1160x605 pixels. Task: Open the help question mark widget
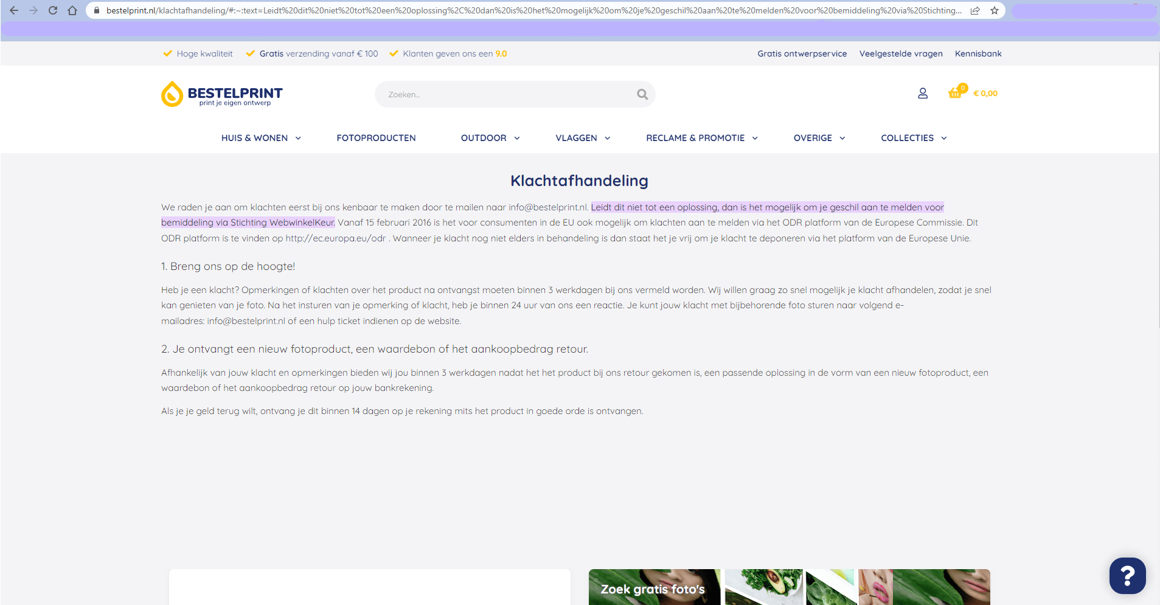click(1127, 575)
